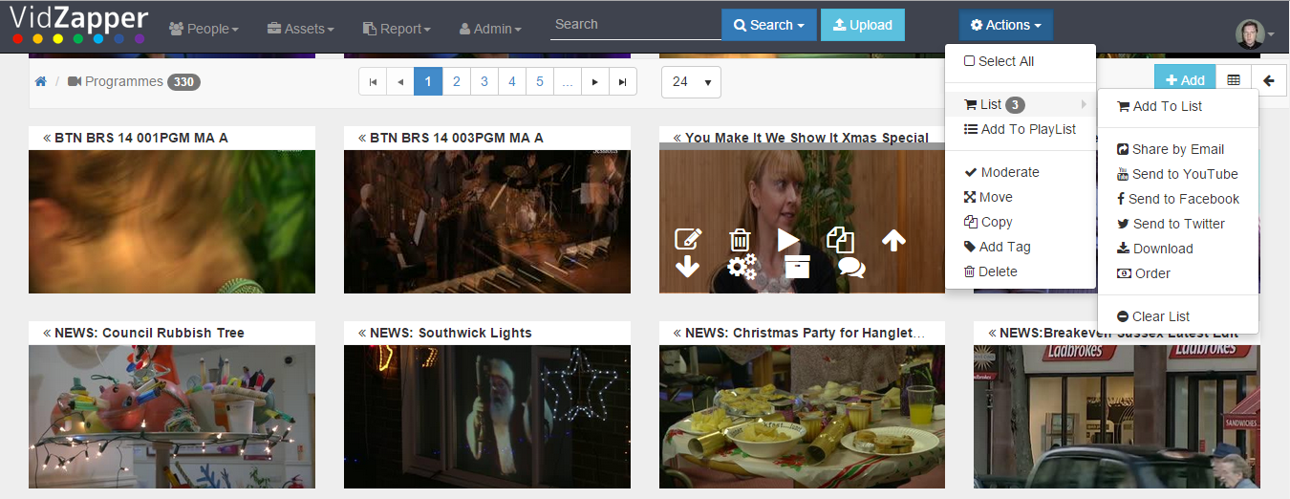1290x499 pixels.
Task: Click the trash icon on video overlay
Action: (740, 239)
